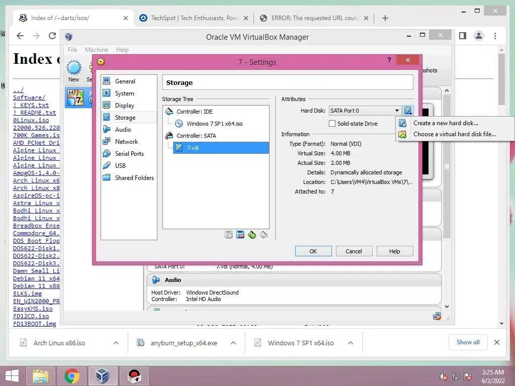Screen dimensions: 515x386
Task: Click Chrome reload page icon
Action: click(52, 36)
